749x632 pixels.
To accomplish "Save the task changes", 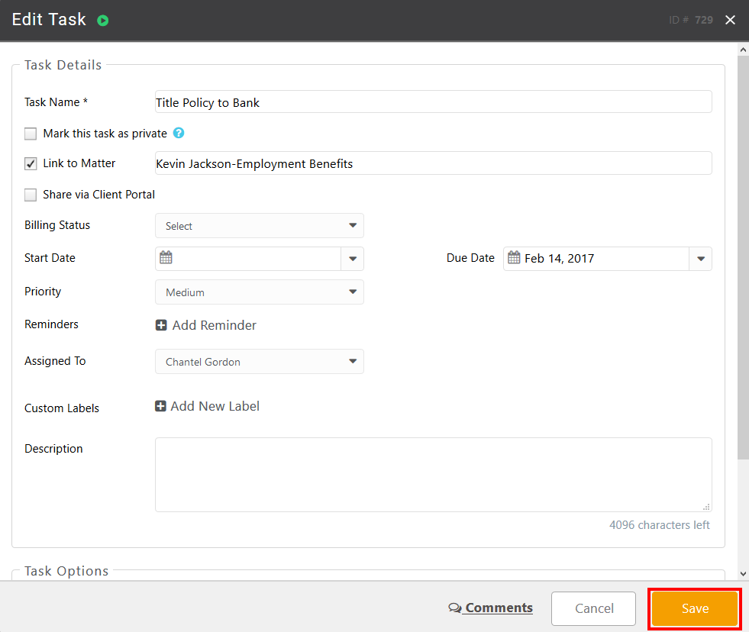I will [x=693, y=608].
